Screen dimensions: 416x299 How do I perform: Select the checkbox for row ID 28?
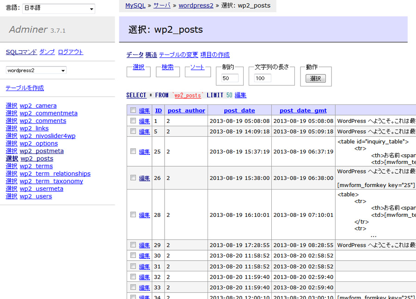coord(133,215)
